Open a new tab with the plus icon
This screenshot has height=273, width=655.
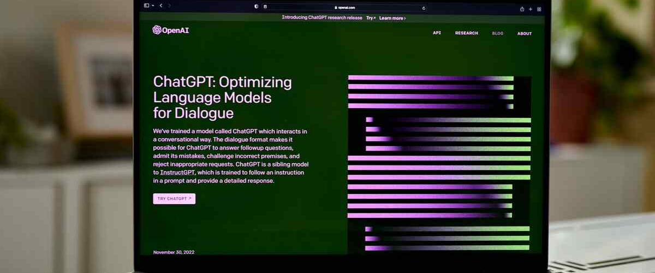point(531,9)
